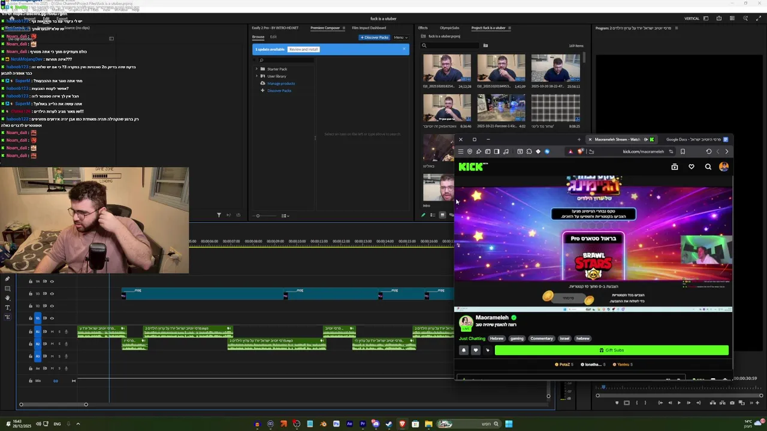Open Premiere workspaces icon top right
The height and width of the screenshot is (431, 767).
(x=705, y=19)
